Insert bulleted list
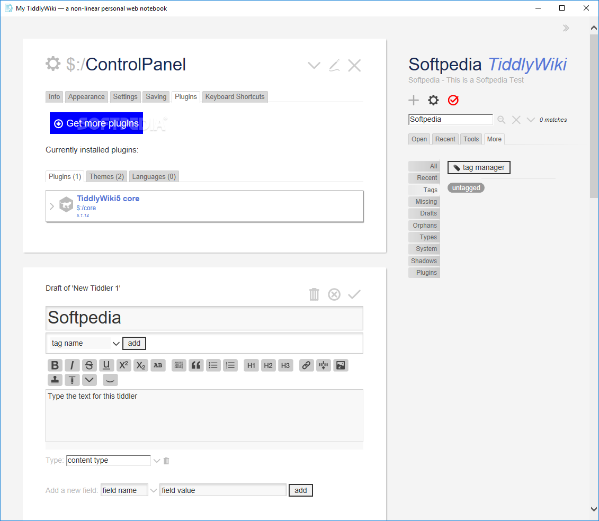This screenshot has width=599, height=521. point(213,365)
